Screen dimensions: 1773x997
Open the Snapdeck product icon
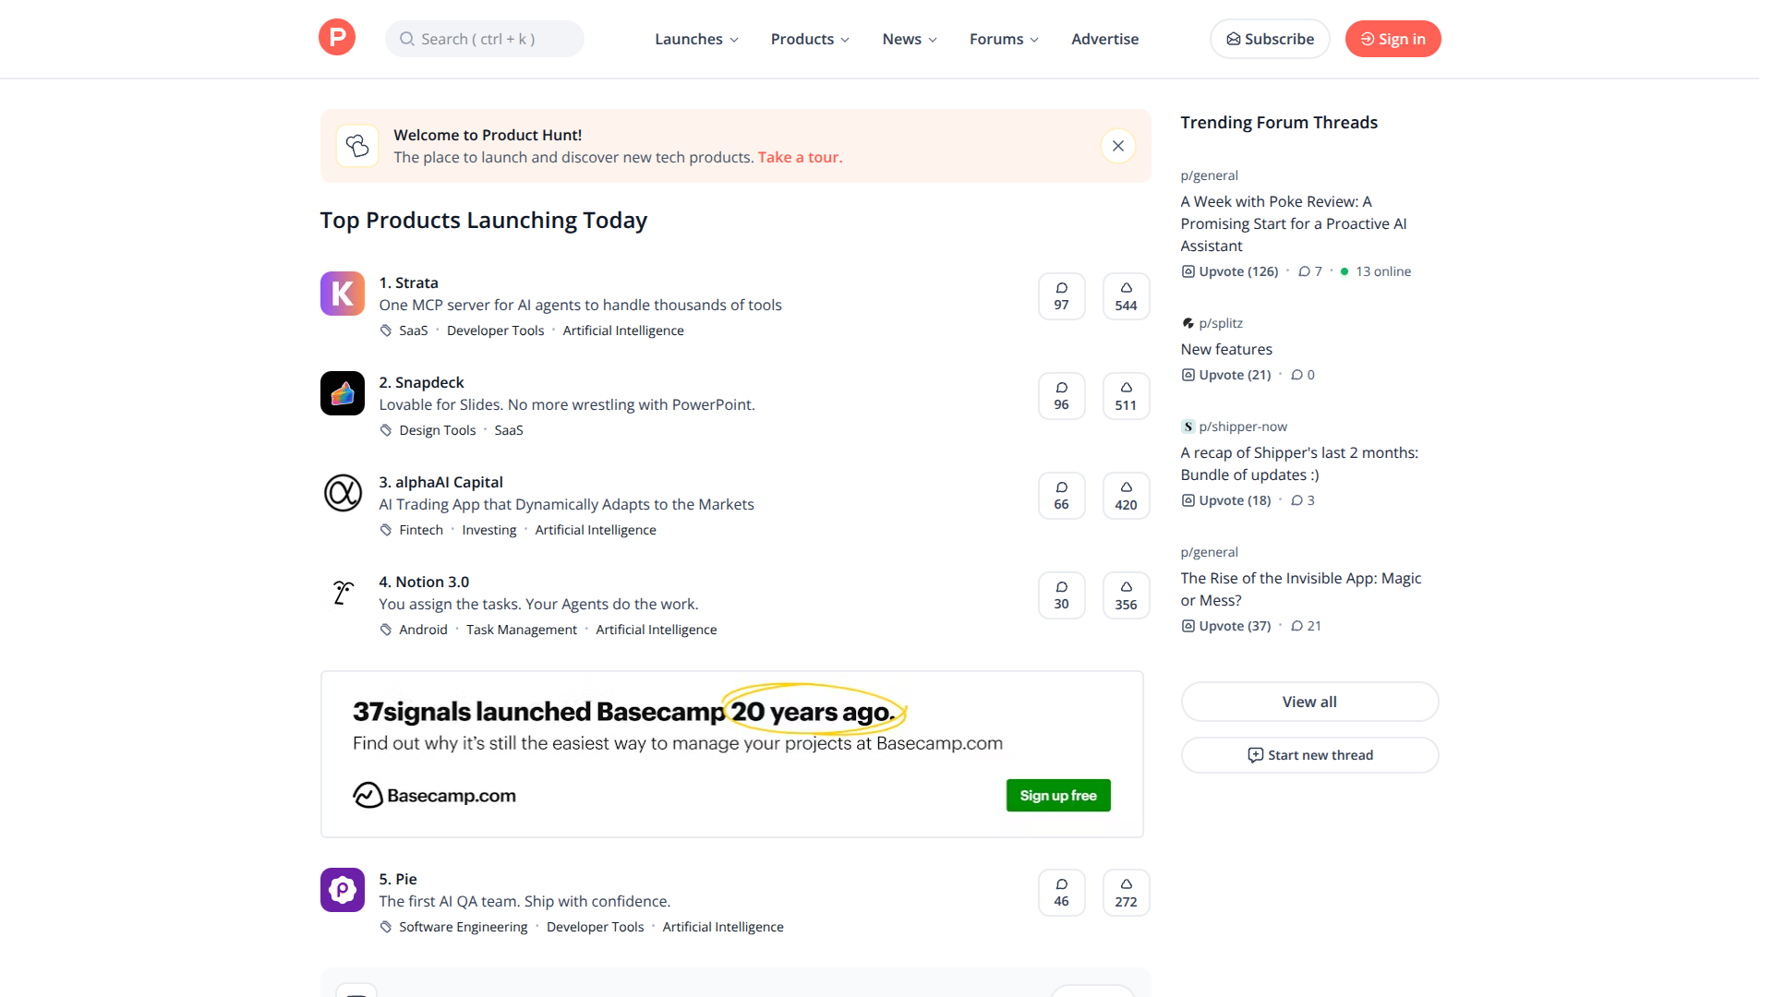343,393
